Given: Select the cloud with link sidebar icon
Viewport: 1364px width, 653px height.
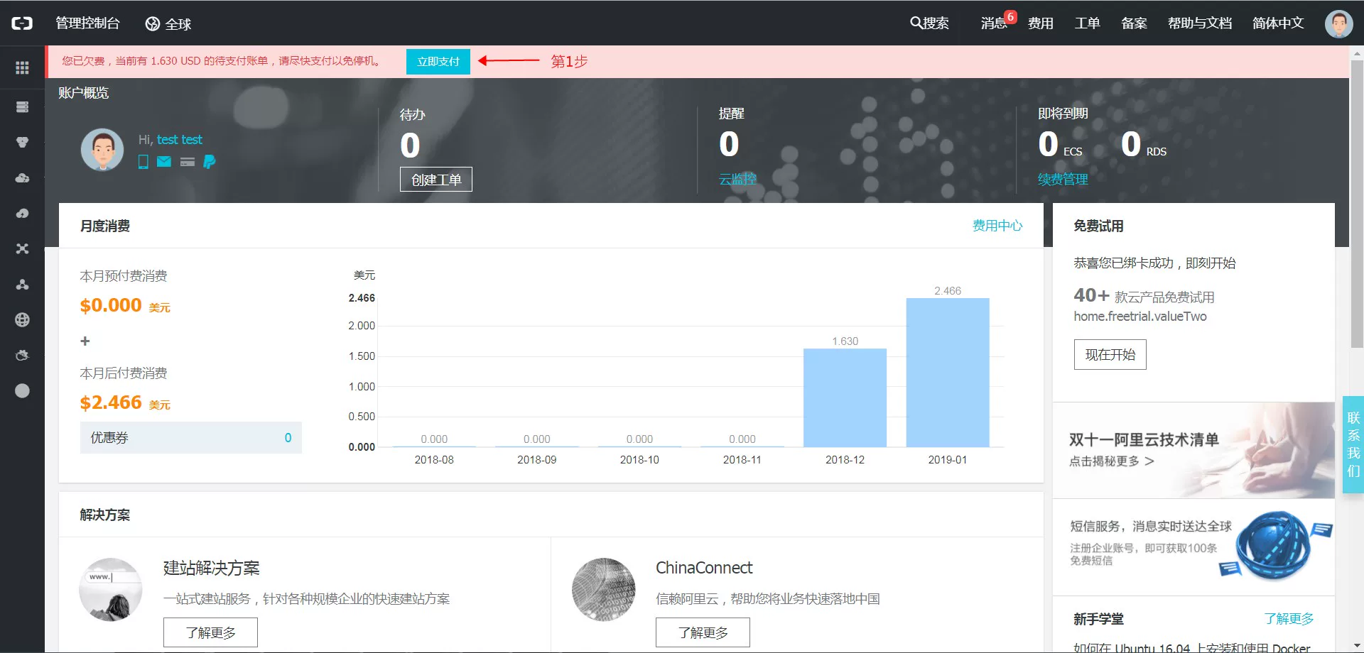Looking at the screenshot, I should (x=22, y=177).
